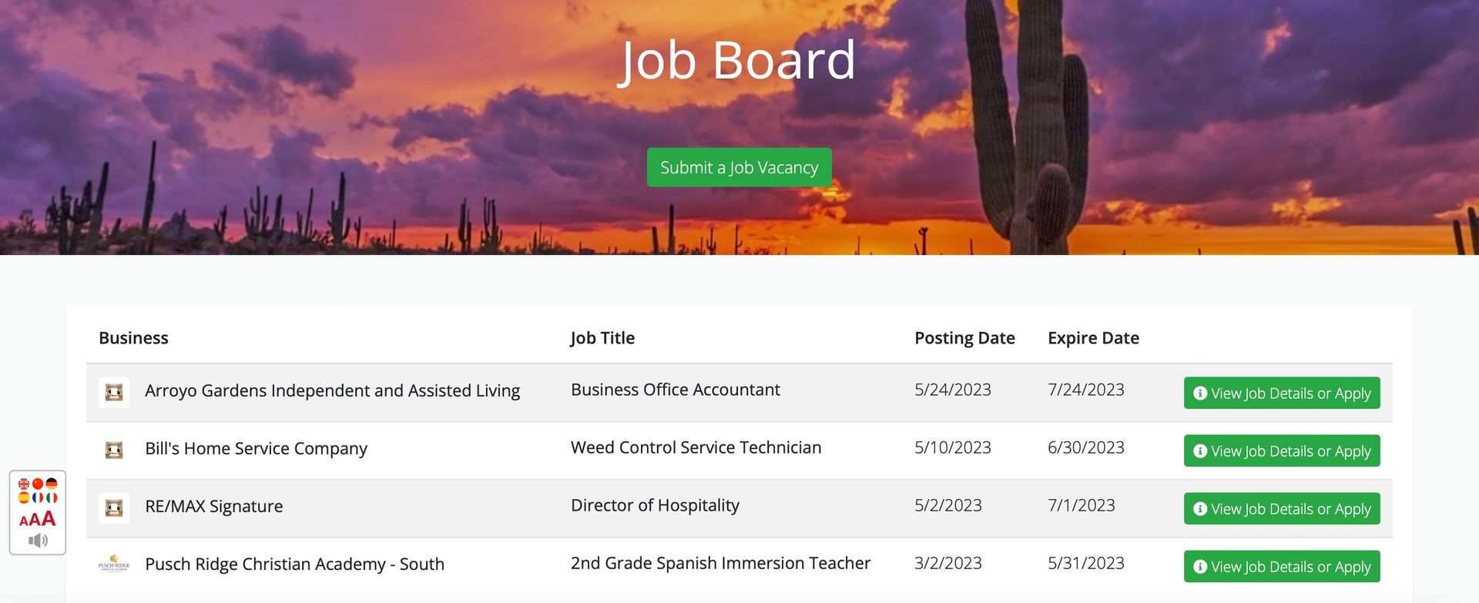This screenshot has width=1479, height=603.
Task: Click the Business column header
Action: click(x=133, y=338)
